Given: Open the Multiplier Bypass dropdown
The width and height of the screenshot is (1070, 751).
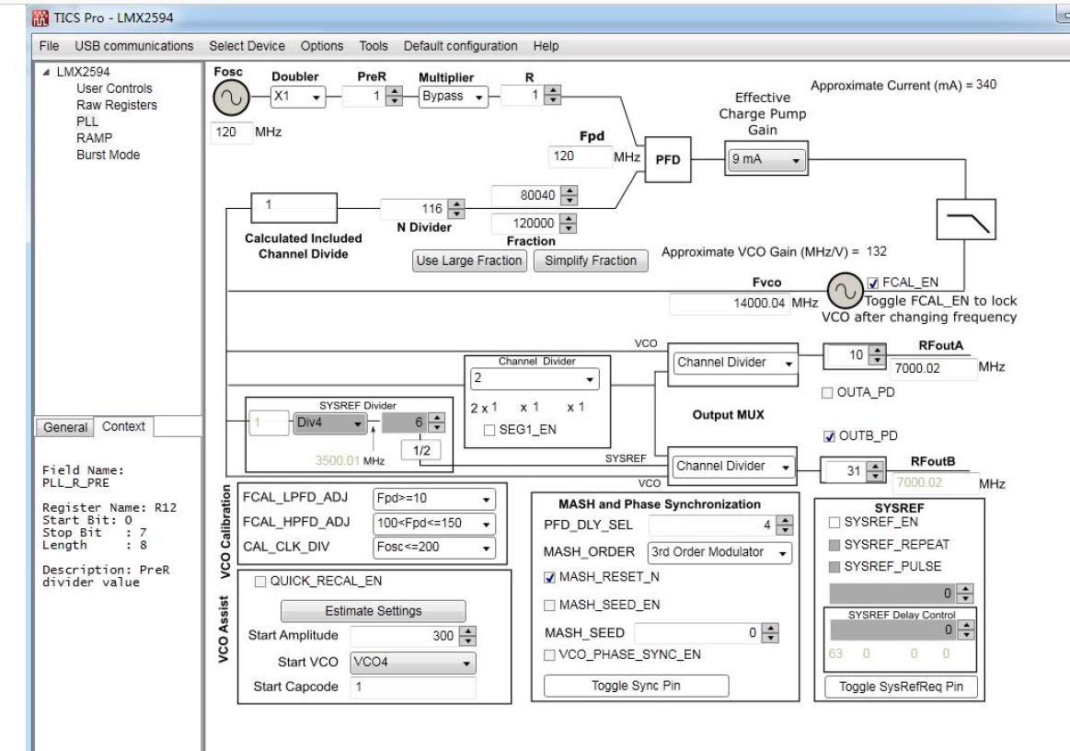Looking at the screenshot, I should (x=453, y=97).
